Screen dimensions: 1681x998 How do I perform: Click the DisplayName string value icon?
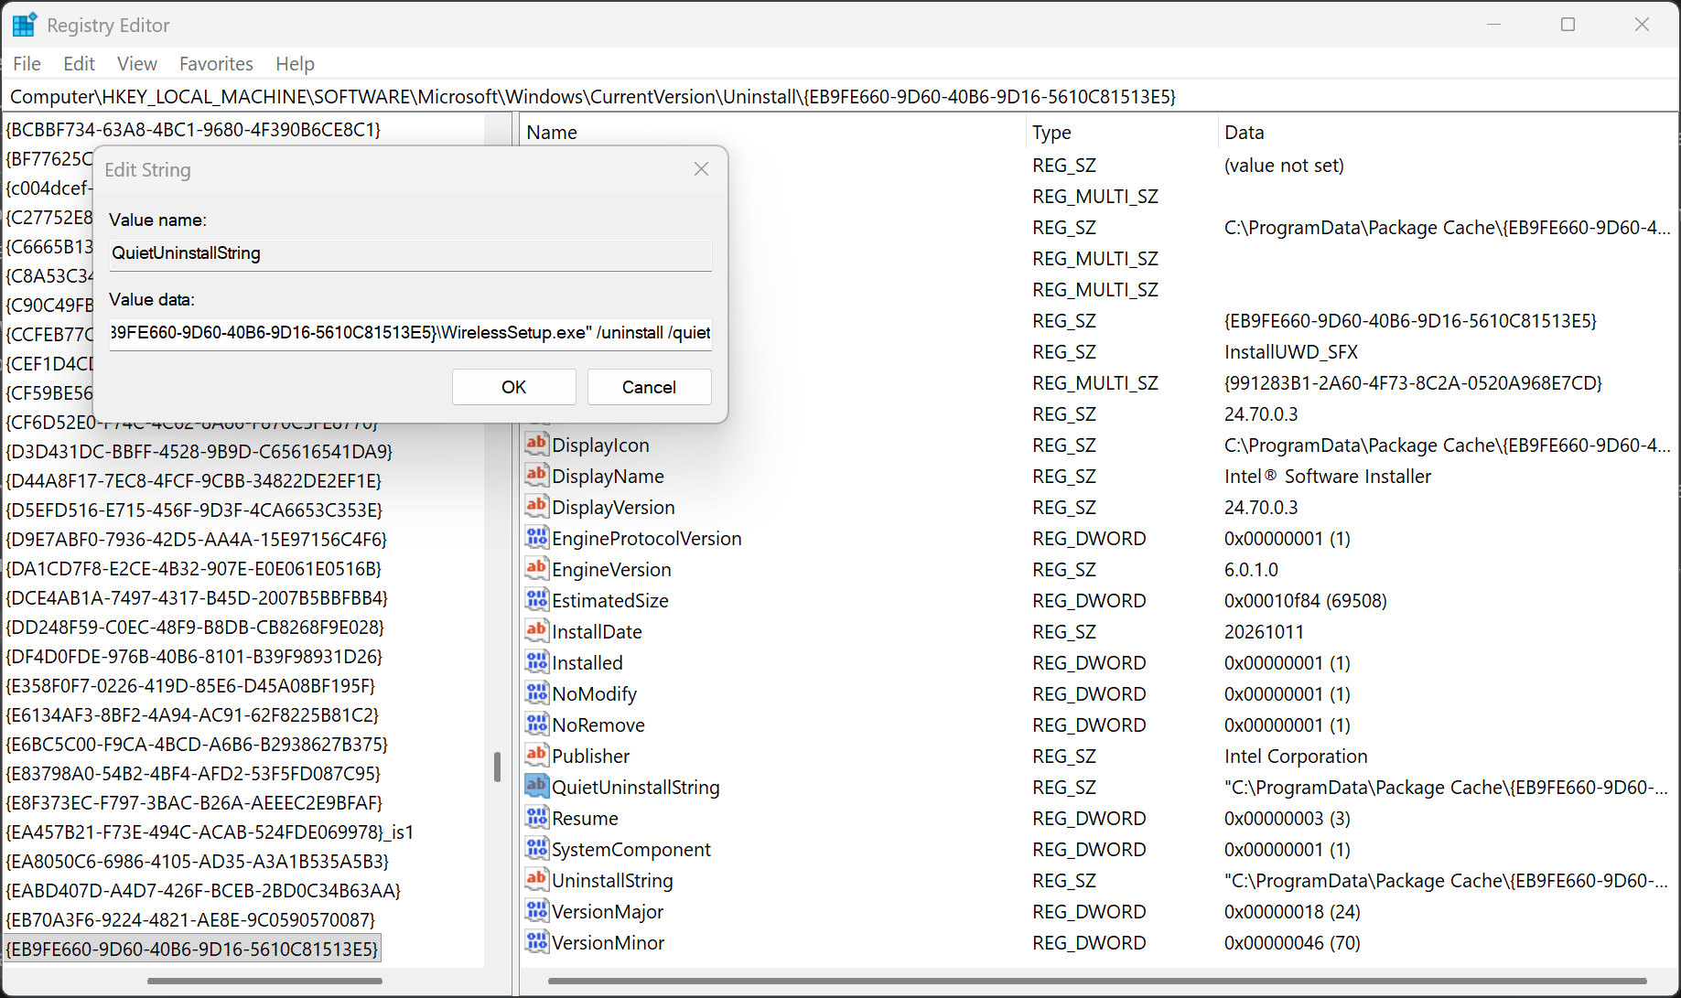pyautogui.click(x=536, y=476)
